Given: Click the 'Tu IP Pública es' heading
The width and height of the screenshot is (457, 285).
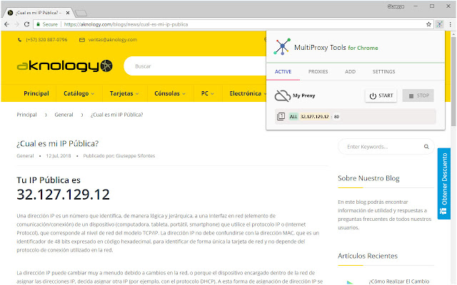Looking at the screenshot, I should (49, 180).
